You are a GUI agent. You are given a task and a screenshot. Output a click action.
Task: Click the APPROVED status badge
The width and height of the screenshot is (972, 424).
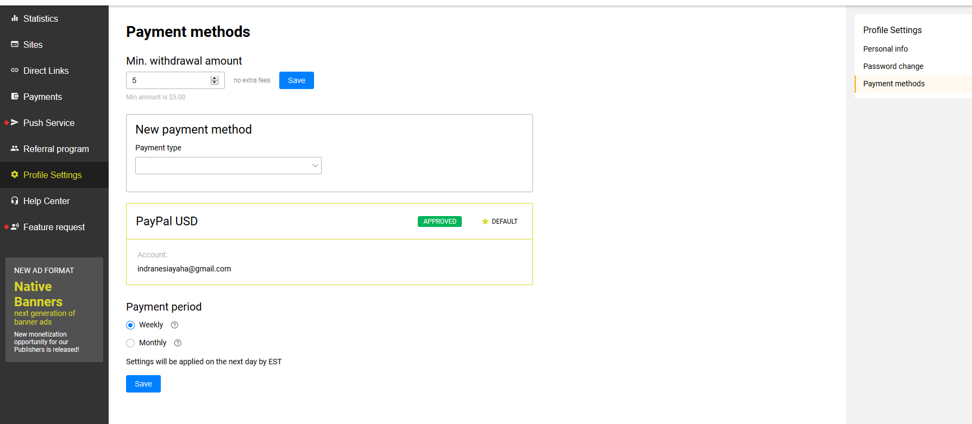(440, 222)
